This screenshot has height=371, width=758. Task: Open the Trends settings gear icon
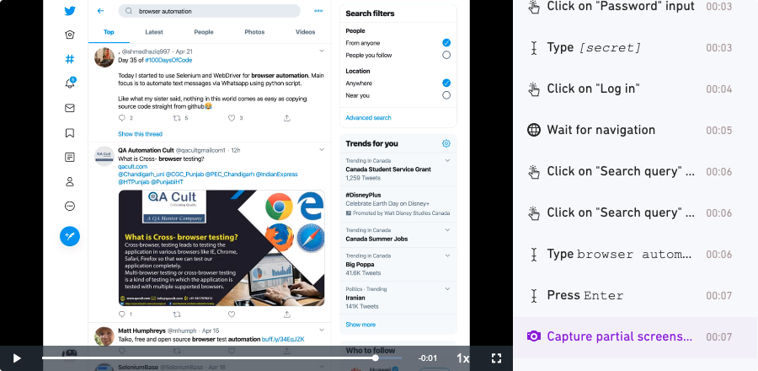(x=446, y=143)
